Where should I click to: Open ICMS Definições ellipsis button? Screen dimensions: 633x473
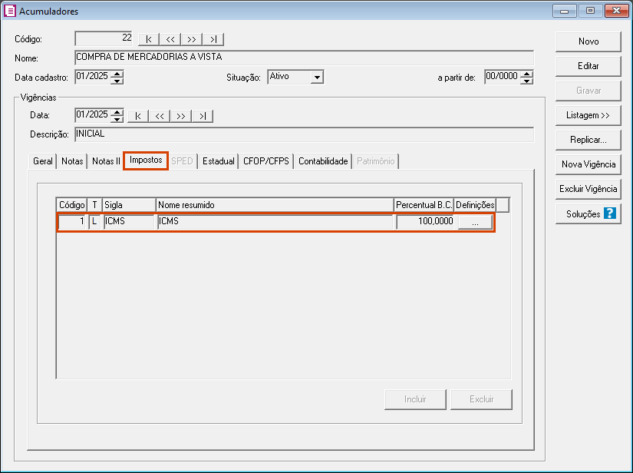point(475,222)
